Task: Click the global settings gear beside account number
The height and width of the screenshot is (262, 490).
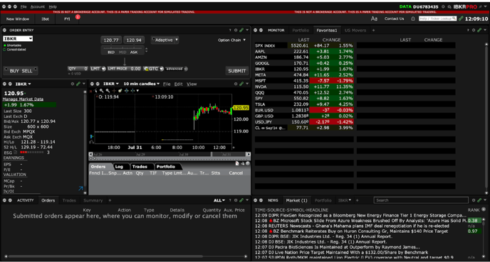Action: (x=443, y=6)
